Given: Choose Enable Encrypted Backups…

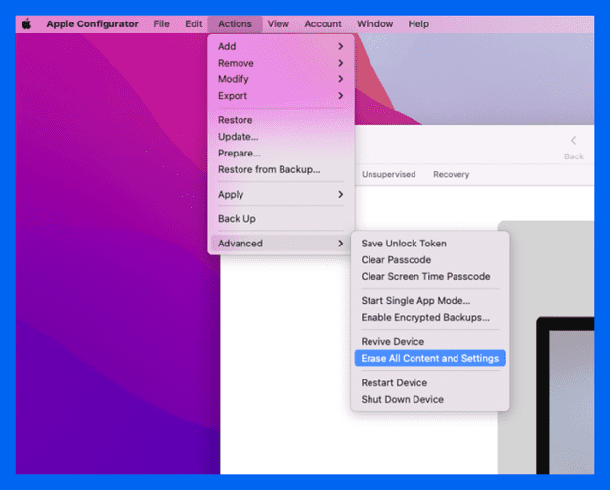Looking at the screenshot, I should pyautogui.click(x=430, y=317).
